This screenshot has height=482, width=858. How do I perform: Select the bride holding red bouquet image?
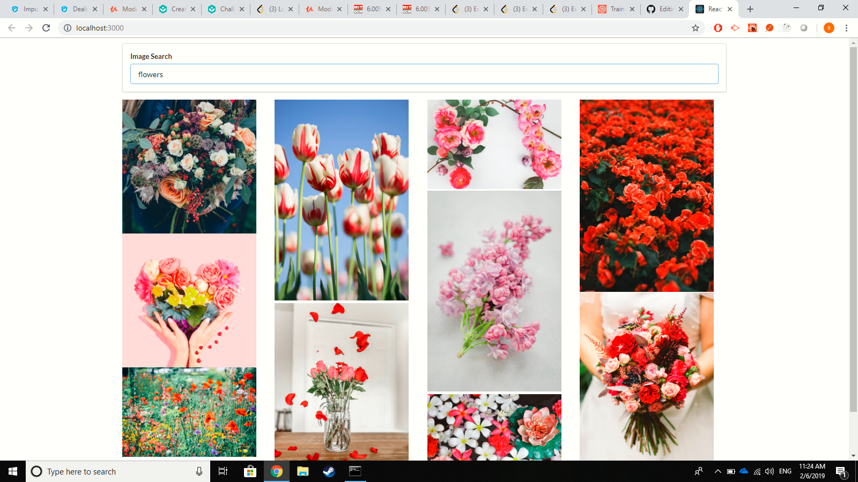pyautogui.click(x=647, y=376)
